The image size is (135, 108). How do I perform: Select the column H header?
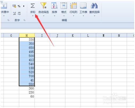(27, 35)
